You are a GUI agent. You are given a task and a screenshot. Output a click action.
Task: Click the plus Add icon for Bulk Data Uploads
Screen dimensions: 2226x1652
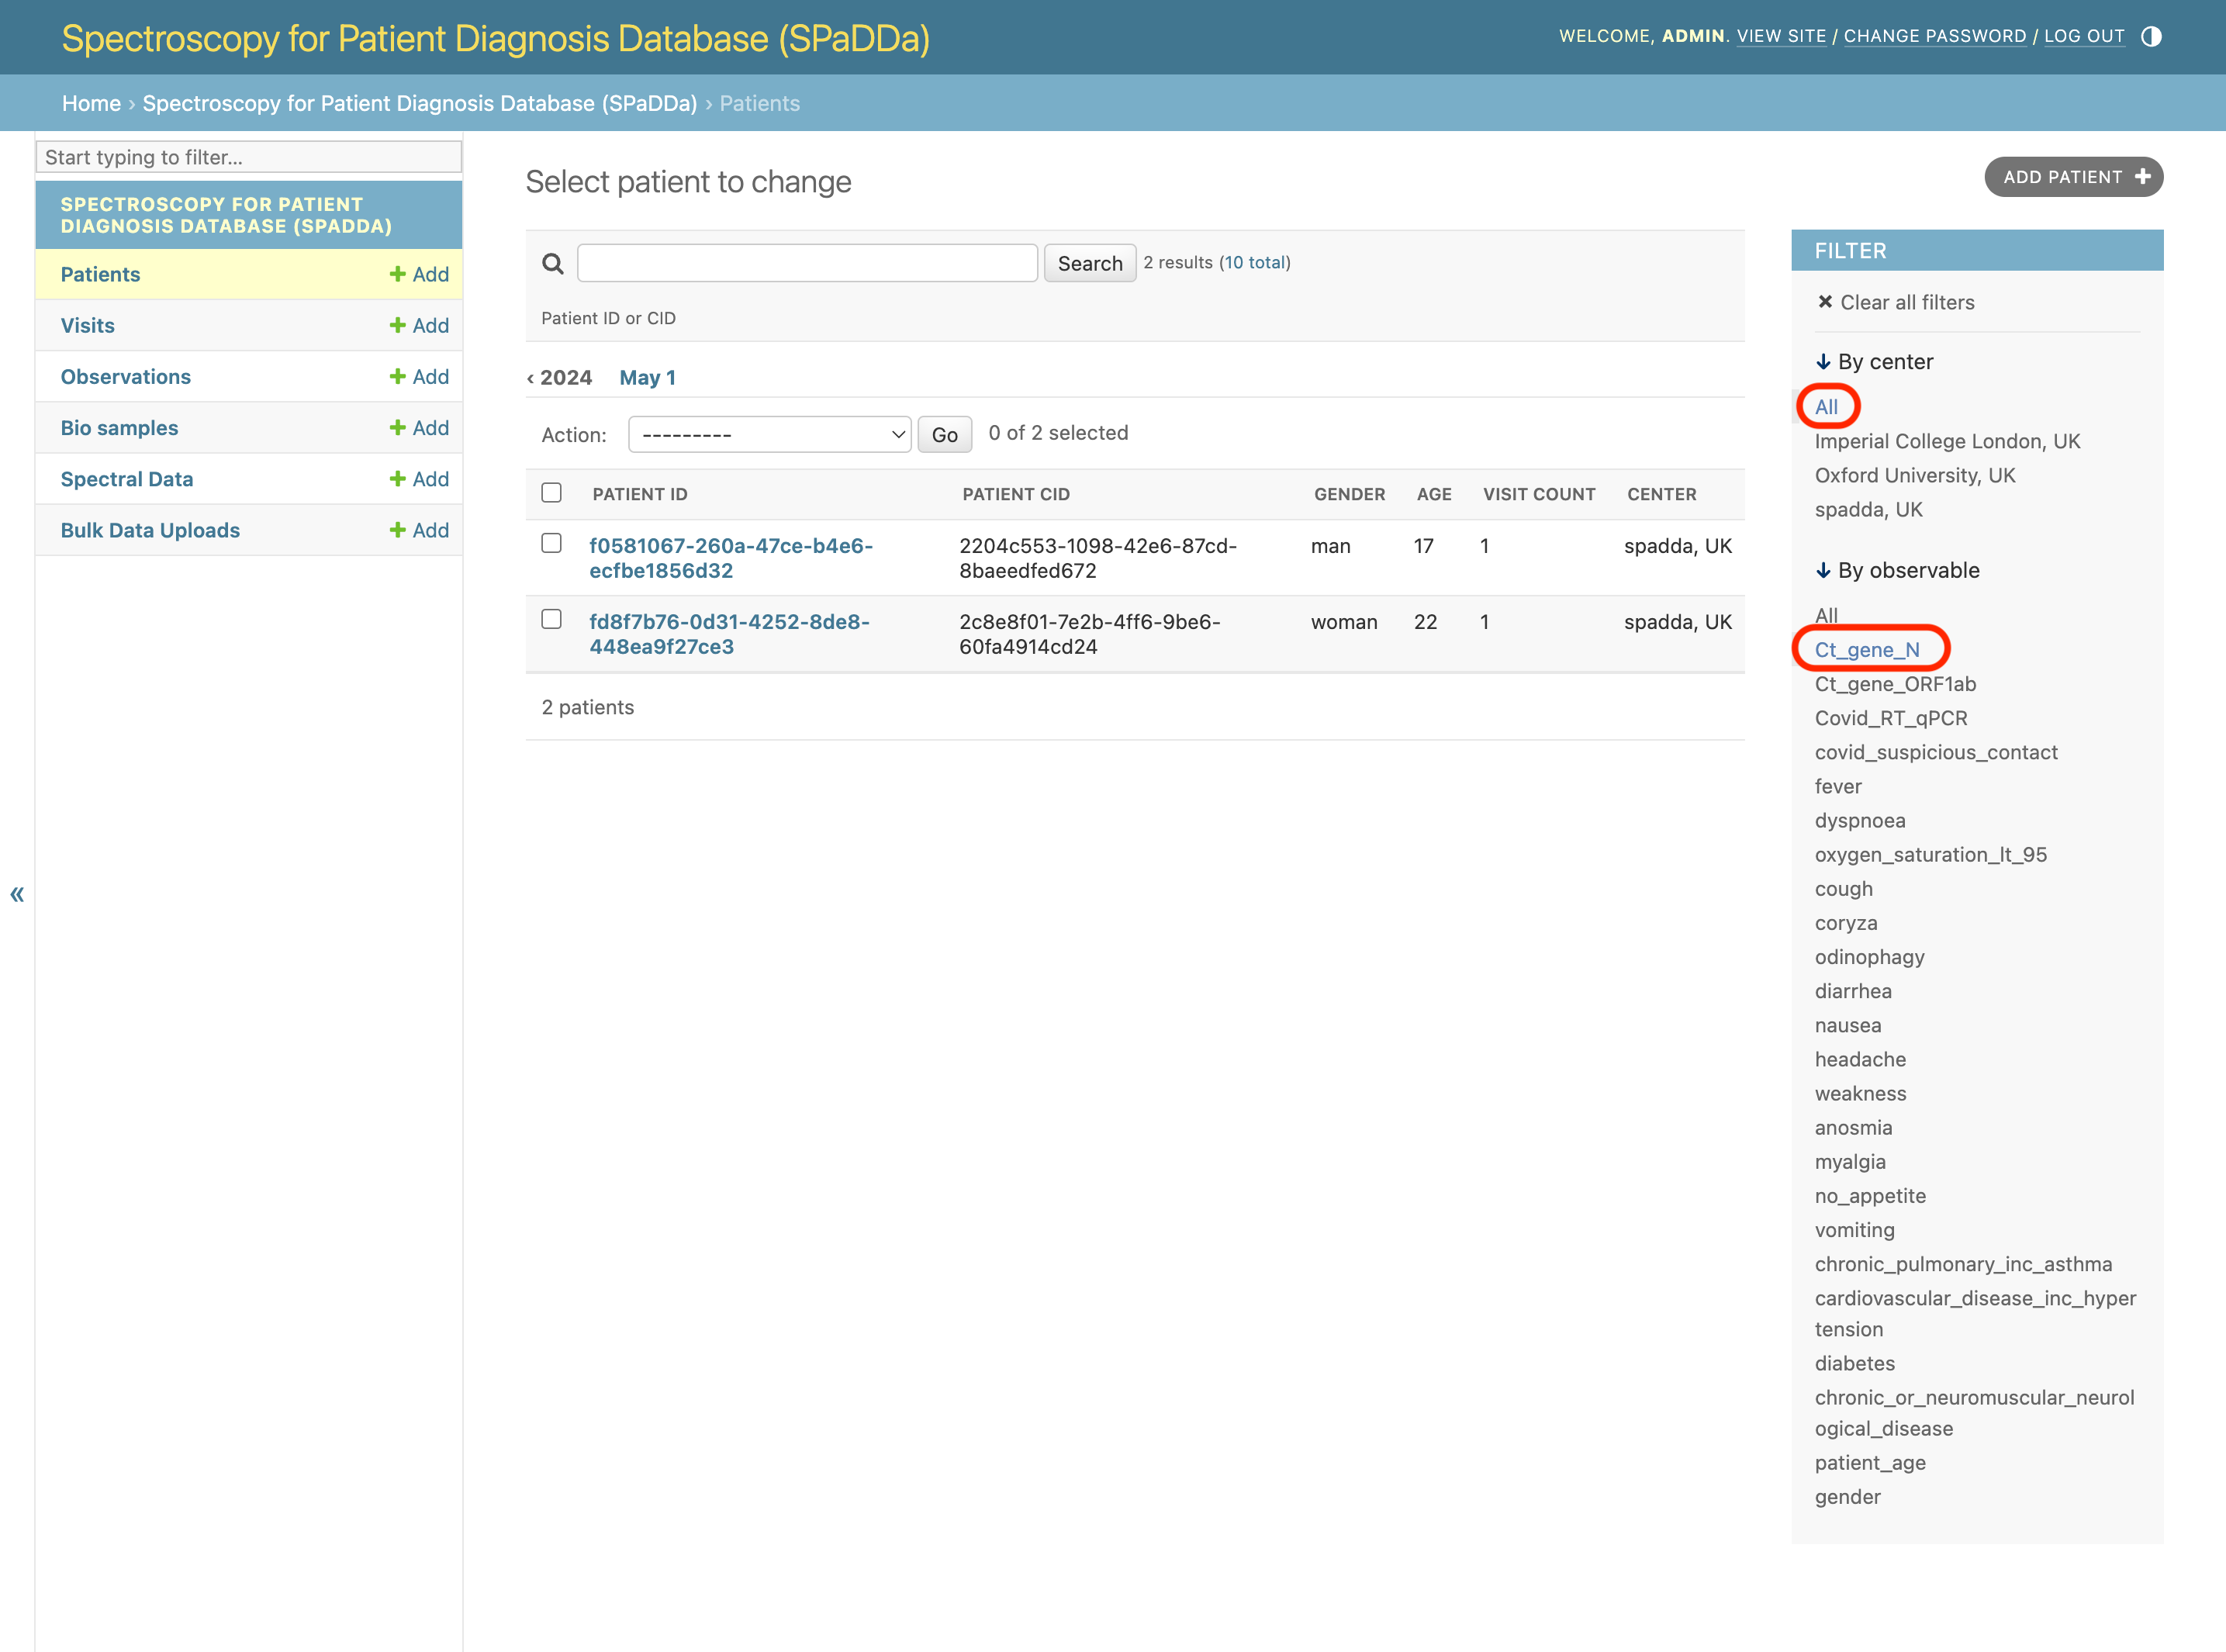click(x=397, y=530)
